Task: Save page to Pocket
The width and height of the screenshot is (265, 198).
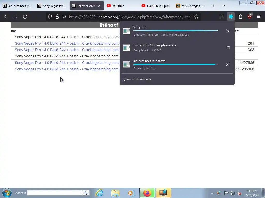Action: coord(222,17)
